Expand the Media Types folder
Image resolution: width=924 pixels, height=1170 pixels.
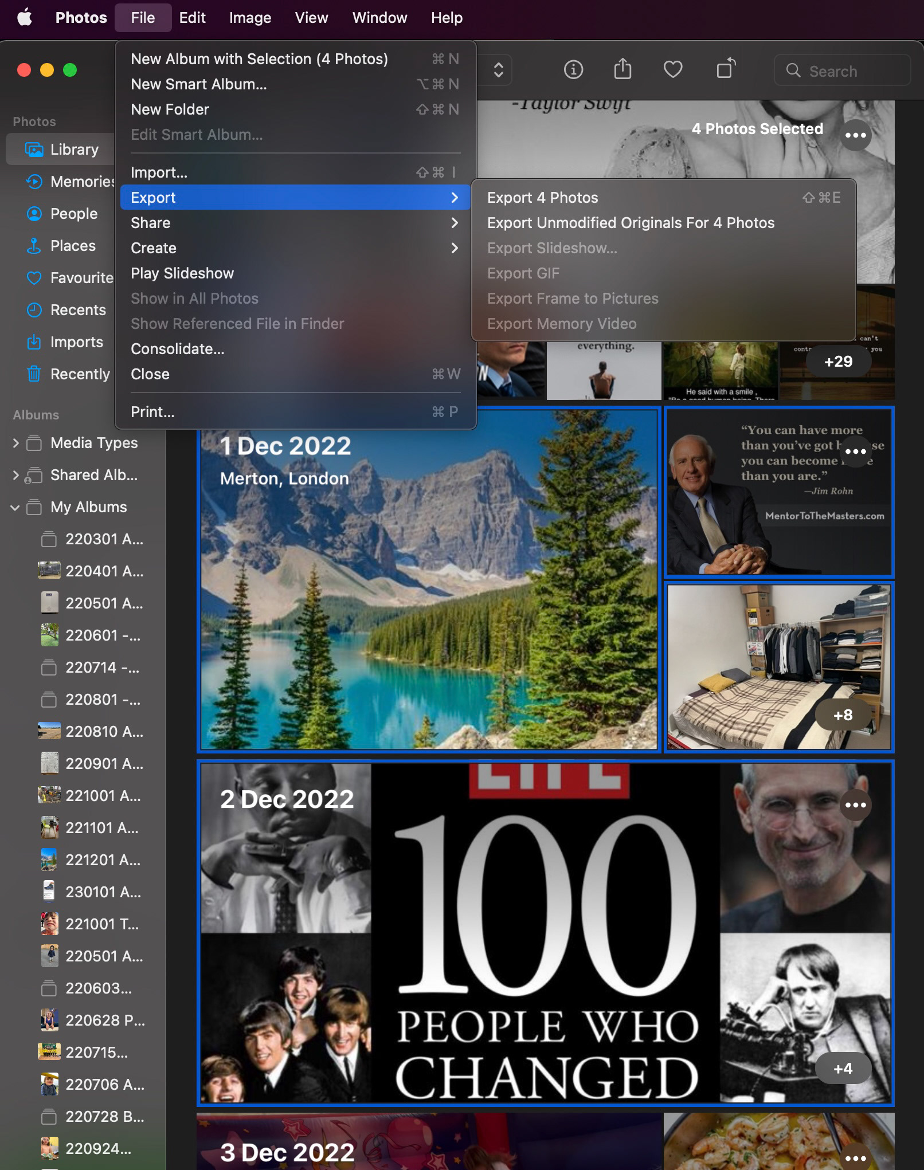click(15, 443)
